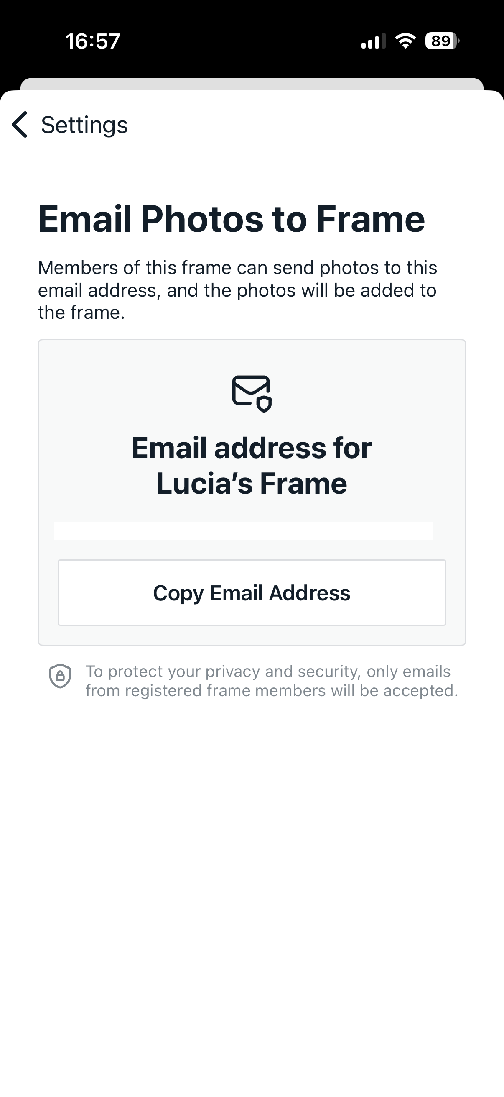Tap the "Members of this frame" description

coord(237,268)
